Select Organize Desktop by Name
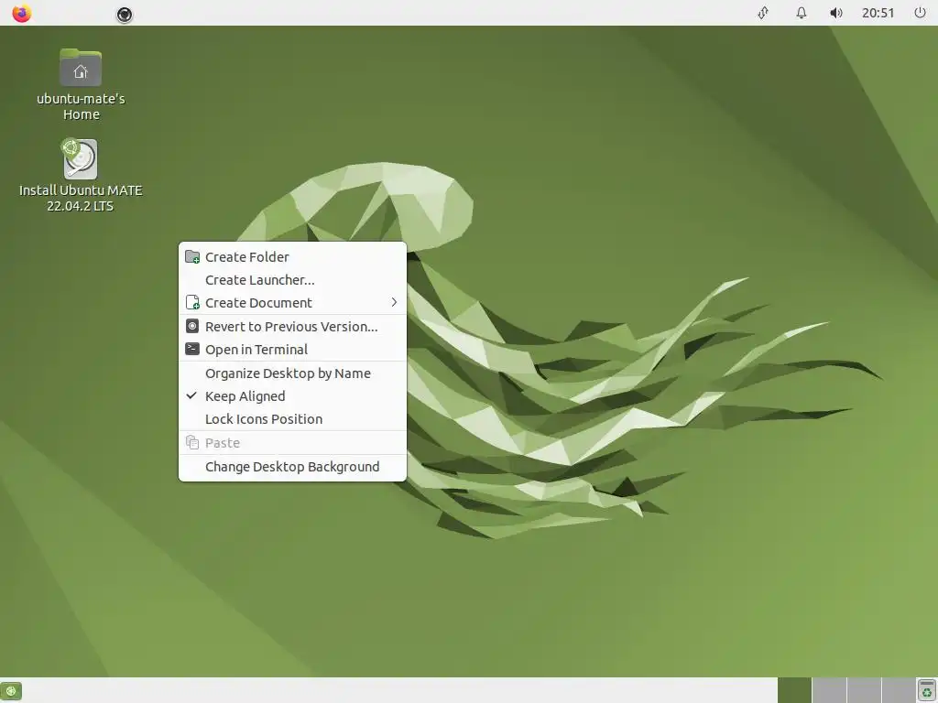The width and height of the screenshot is (938, 703). pos(292,373)
